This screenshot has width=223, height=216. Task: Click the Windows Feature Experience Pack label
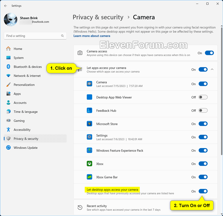(120, 150)
